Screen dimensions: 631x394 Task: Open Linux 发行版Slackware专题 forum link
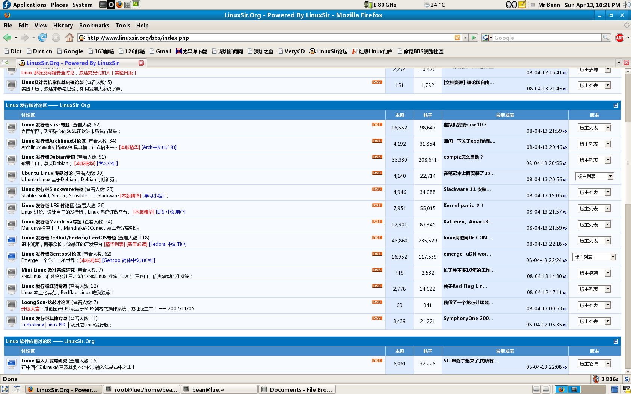coord(52,189)
